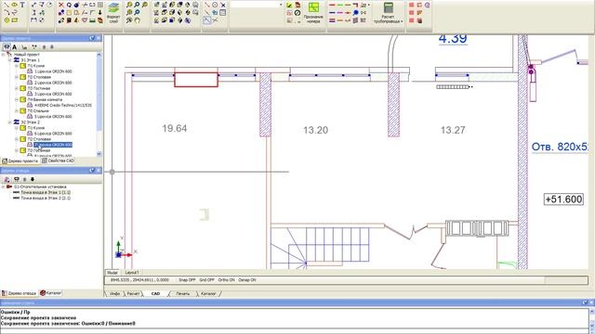Viewport: 595px width, 334px height.
Task: Collapse 'П4 Ванная комната' node
Action: point(17,99)
